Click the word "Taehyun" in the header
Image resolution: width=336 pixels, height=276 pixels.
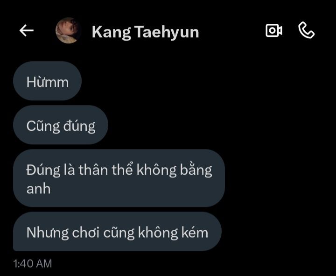click(167, 32)
